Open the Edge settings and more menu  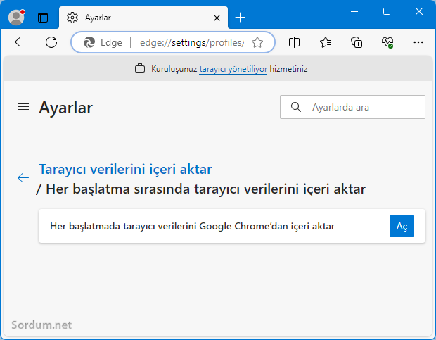click(x=418, y=42)
